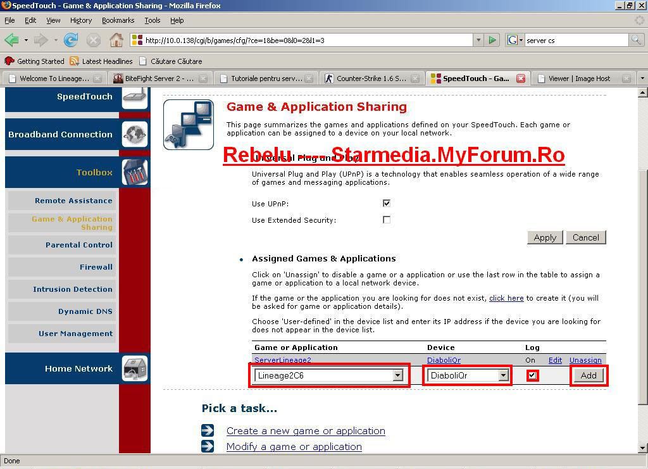Click the browser Back arrow
The image size is (648, 469).
pos(11,40)
